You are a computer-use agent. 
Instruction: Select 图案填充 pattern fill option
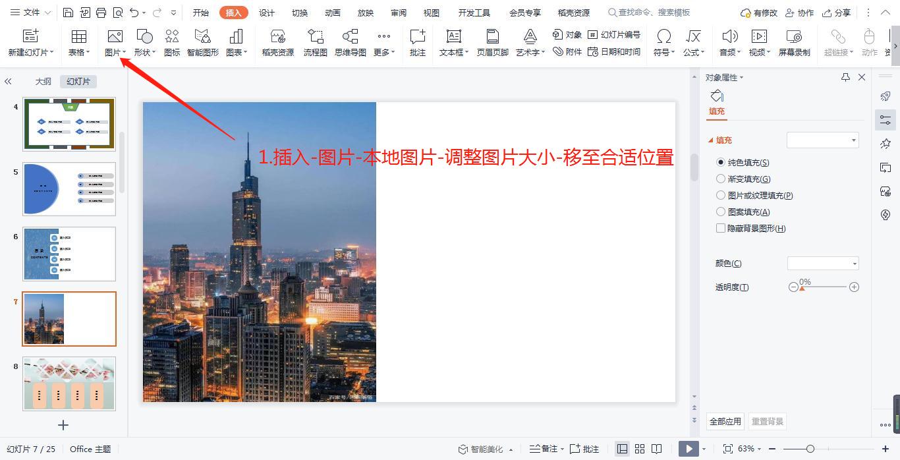point(721,212)
